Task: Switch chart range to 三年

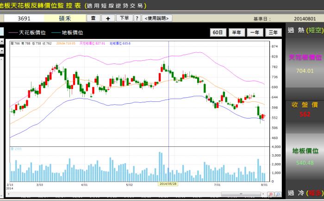Action: [x=273, y=32]
